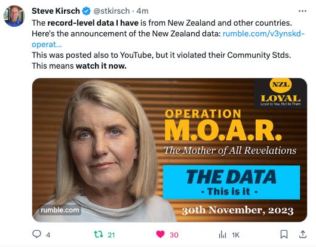
Task: Click the 4m timestamp
Action: tap(142, 11)
